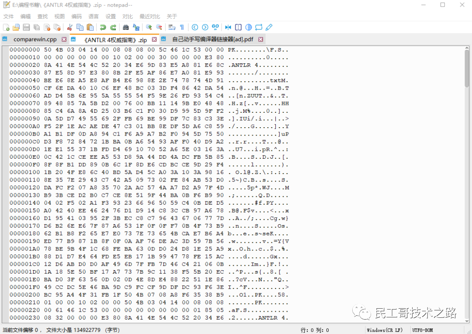Screen dimensions: 472x334
Task: Open an existing file
Action: click(16, 27)
